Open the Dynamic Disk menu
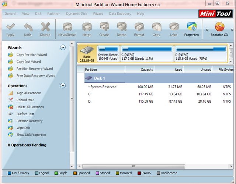 pos(77,14)
